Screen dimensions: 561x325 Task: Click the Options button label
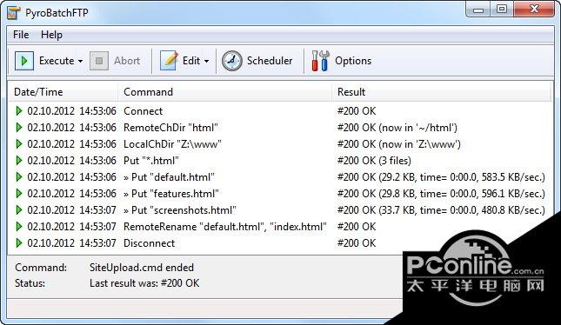click(x=353, y=61)
